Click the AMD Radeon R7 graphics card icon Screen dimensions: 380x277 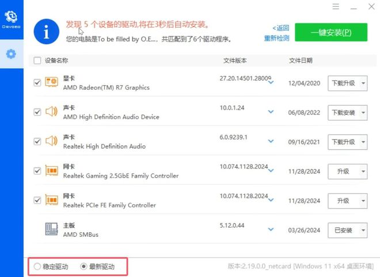(x=51, y=83)
